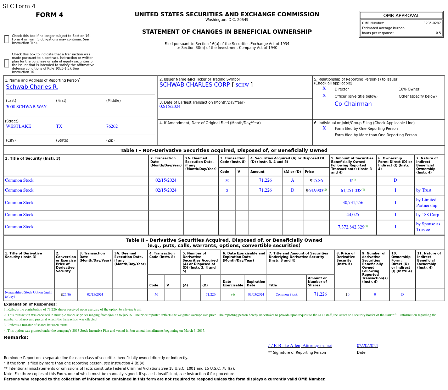
Task: Click the 71,226 amount in the acquired (A) row
Action: pos(265,180)
